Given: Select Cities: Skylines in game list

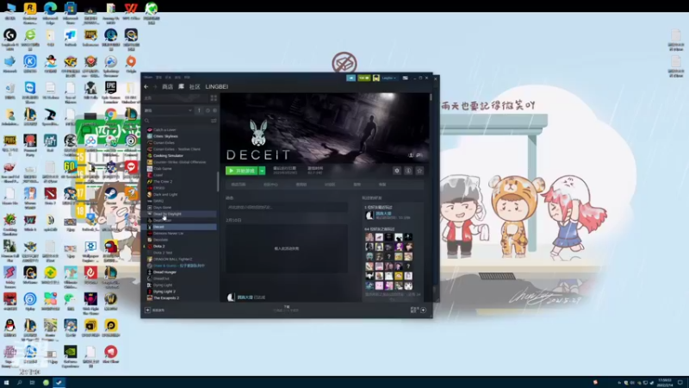Looking at the screenshot, I should [165, 136].
